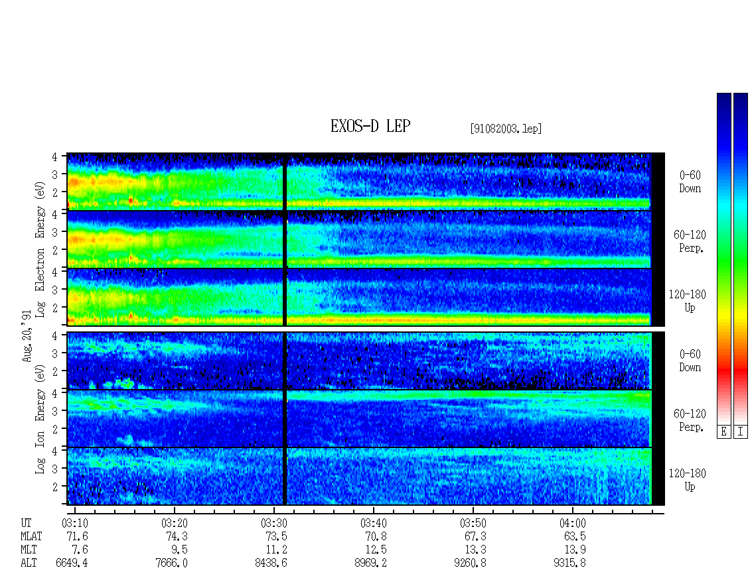Image resolution: width=750 pixels, height=580 pixels.
Task: Click the electron 0-60 Down pitch angle label
Action: (x=690, y=182)
